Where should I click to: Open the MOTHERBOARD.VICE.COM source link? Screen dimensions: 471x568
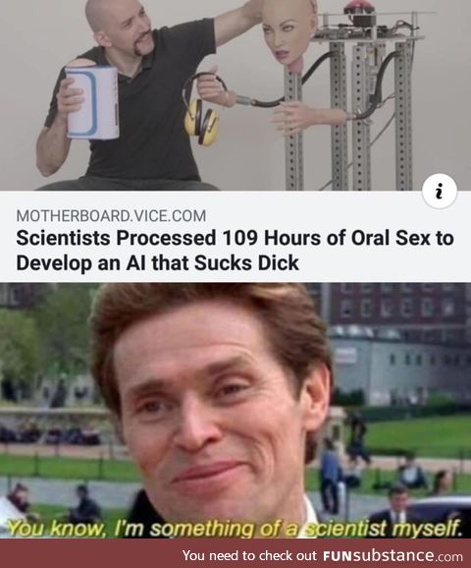coord(111,216)
